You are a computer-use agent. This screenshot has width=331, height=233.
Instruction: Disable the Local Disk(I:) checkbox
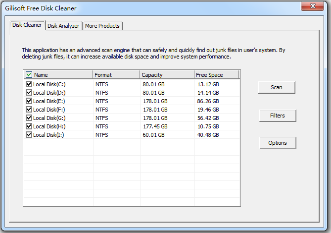click(29, 135)
